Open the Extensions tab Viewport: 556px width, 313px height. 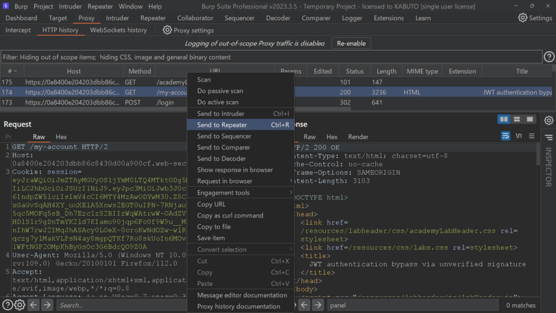389,18
